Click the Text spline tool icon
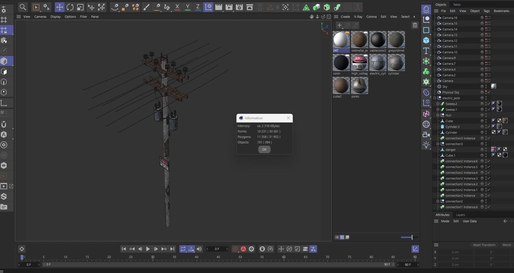Viewport: 514px width, 273px height. (426, 51)
